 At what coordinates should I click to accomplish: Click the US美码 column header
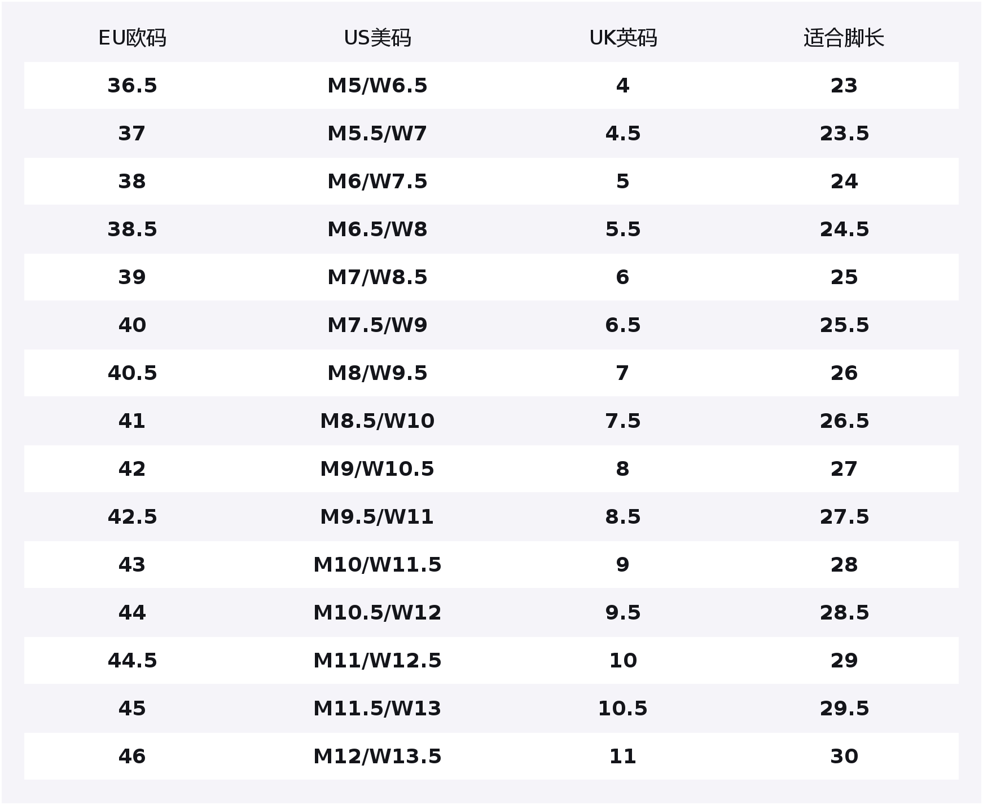coord(377,38)
